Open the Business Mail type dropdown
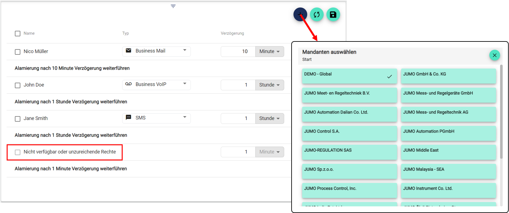 [x=184, y=51]
